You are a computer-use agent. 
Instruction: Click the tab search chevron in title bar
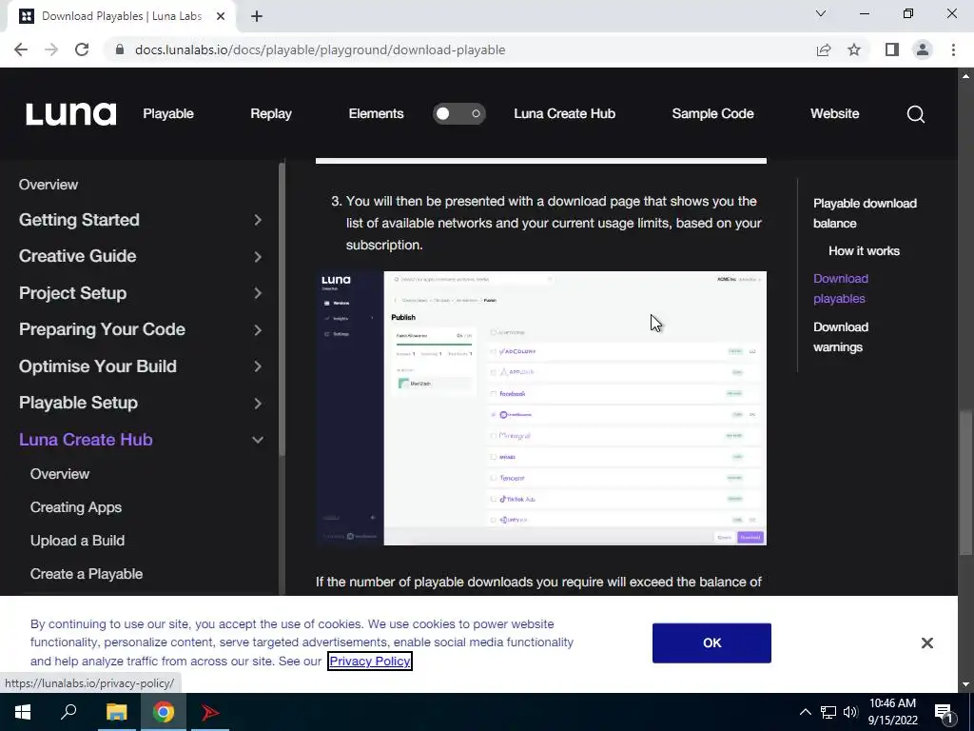pos(821,13)
